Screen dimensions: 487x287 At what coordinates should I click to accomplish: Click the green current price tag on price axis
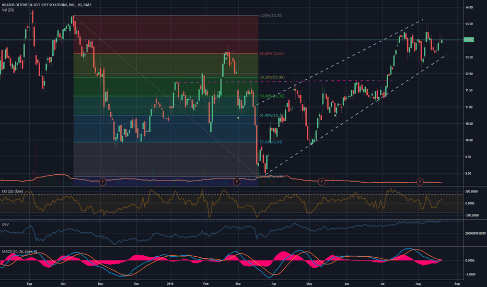click(x=469, y=40)
